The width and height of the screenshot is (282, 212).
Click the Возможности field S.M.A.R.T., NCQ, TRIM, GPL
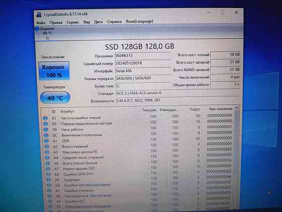coord(178,100)
